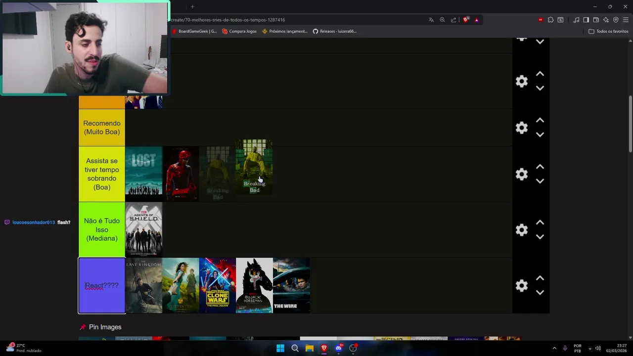Open Windows taskbar search
The height and width of the screenshot is (356, 633).
coord(295,348)
